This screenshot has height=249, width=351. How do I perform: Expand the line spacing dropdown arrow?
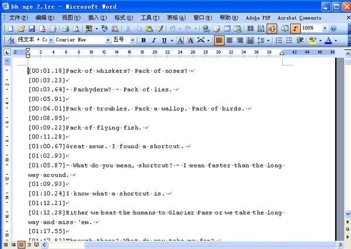(x=268, y=40)
